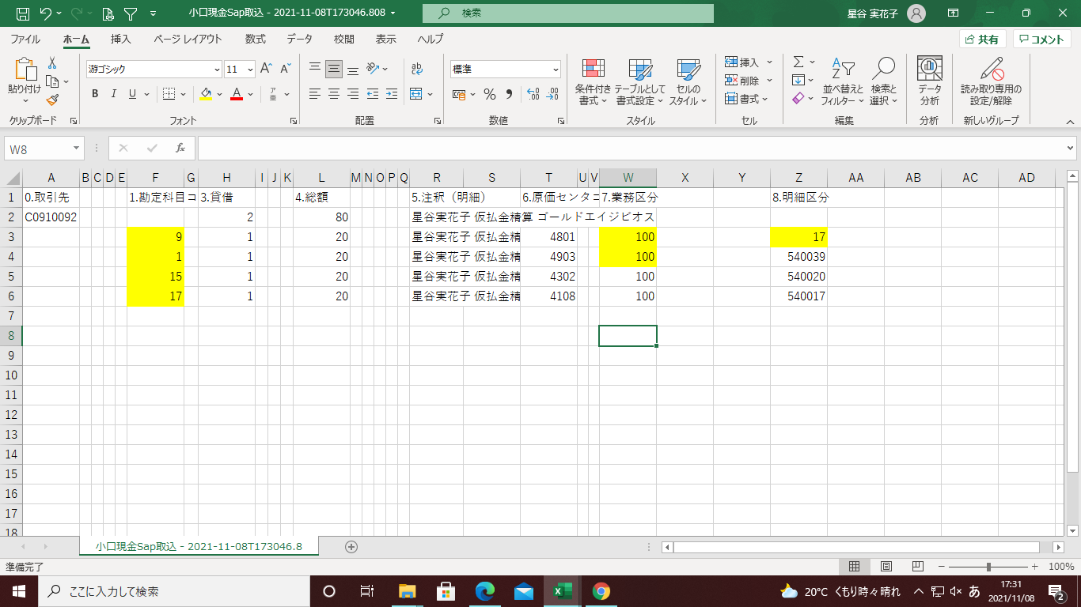Add a new sheet with plus icon
Image resolution: width=1081 pixels, height=607 pixels.
click(351, 546)
